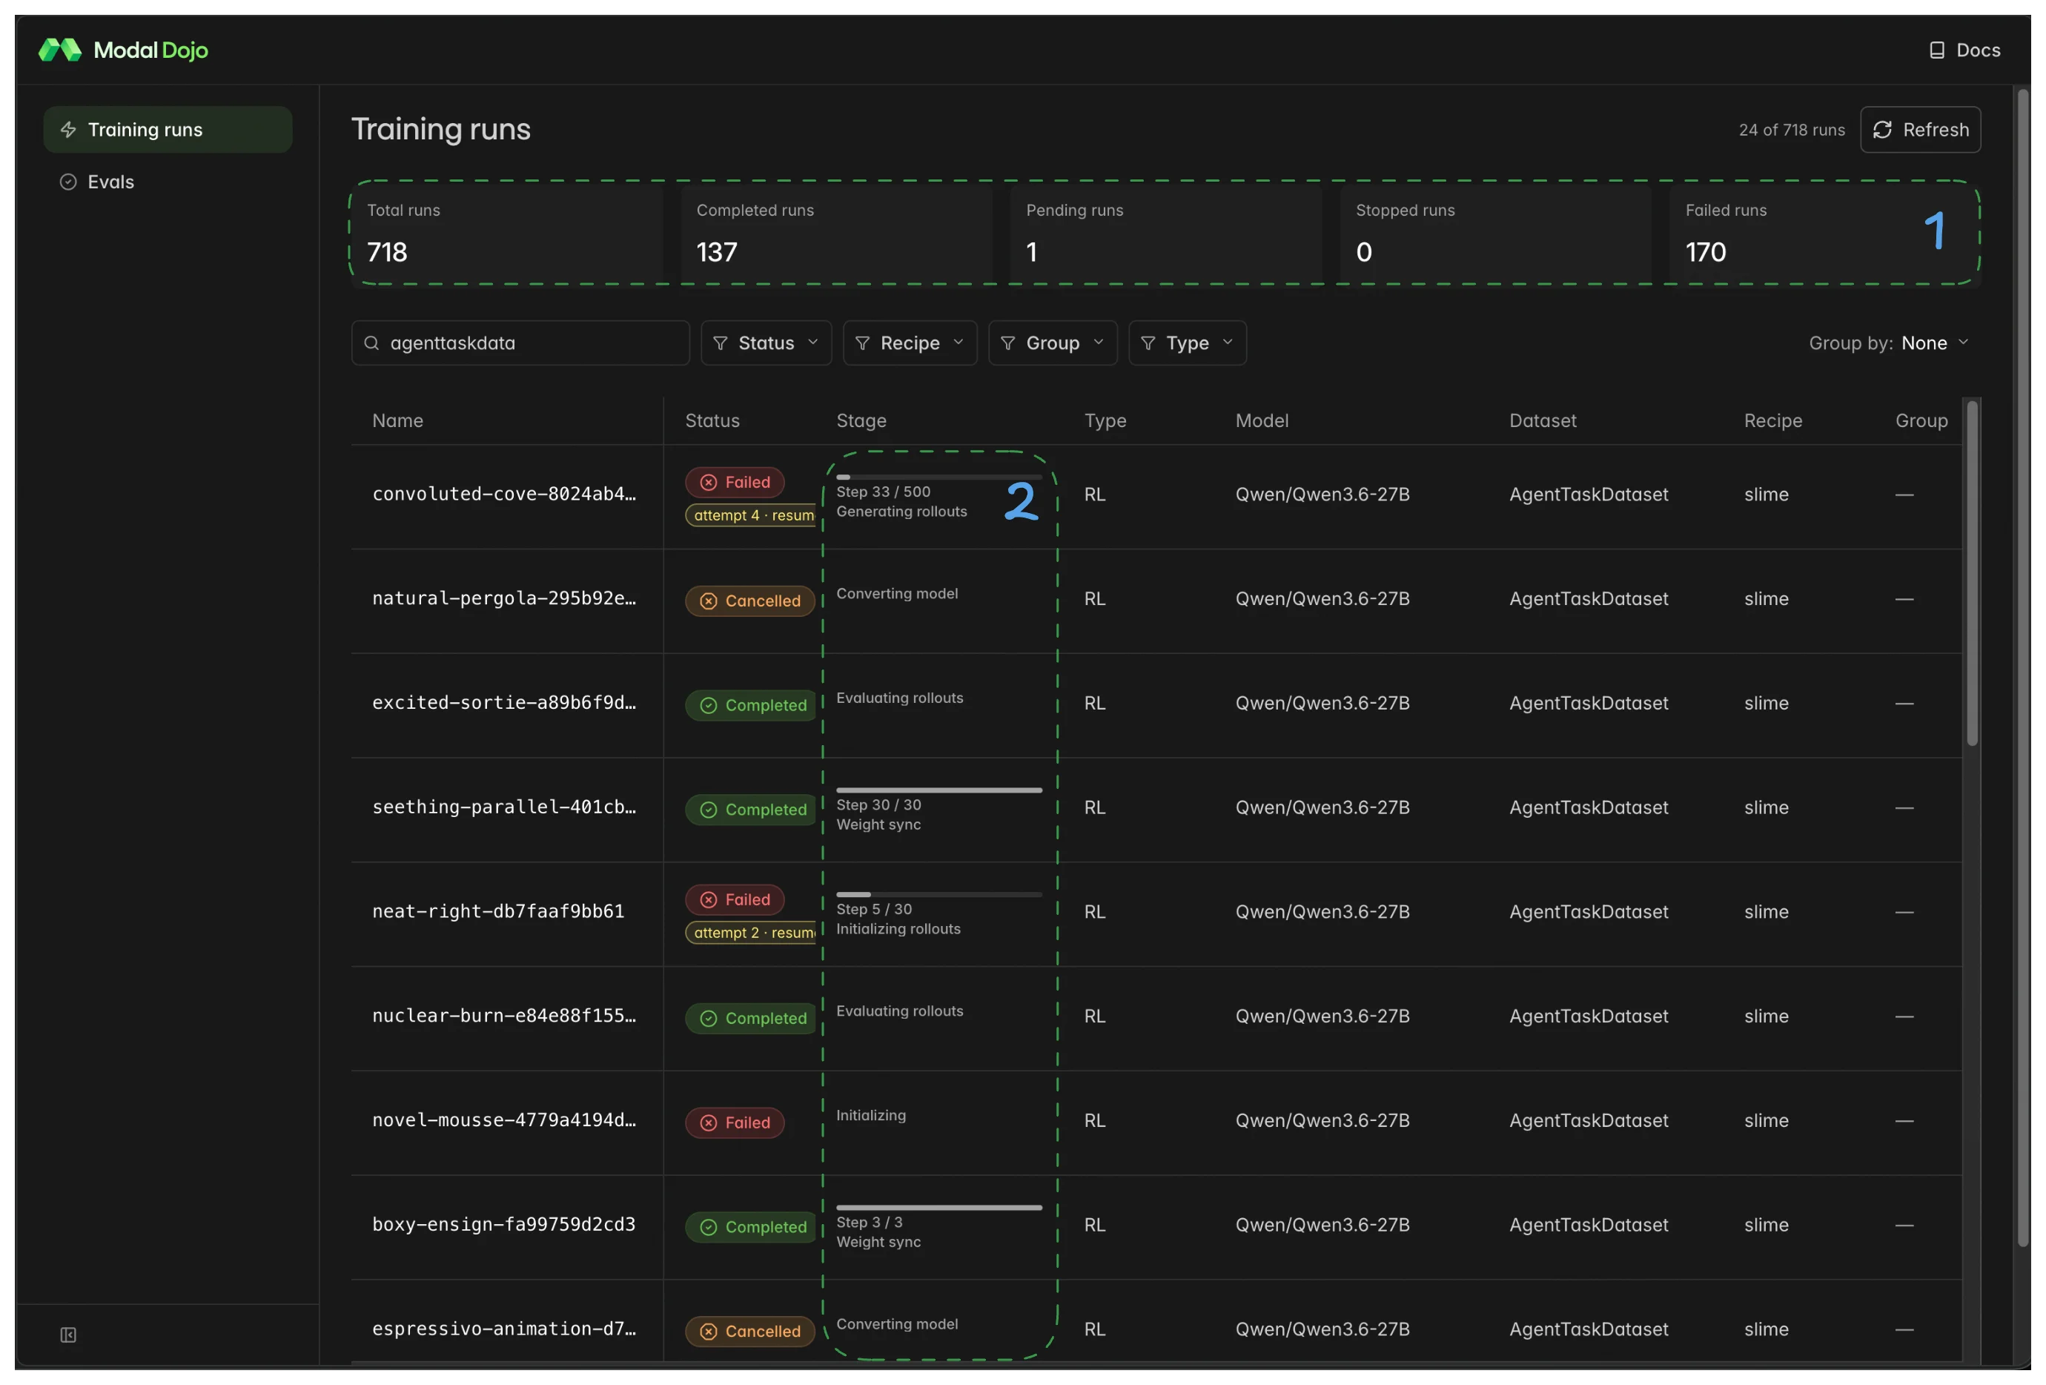Click the Total runs 718 card

[x=507, y=234]
